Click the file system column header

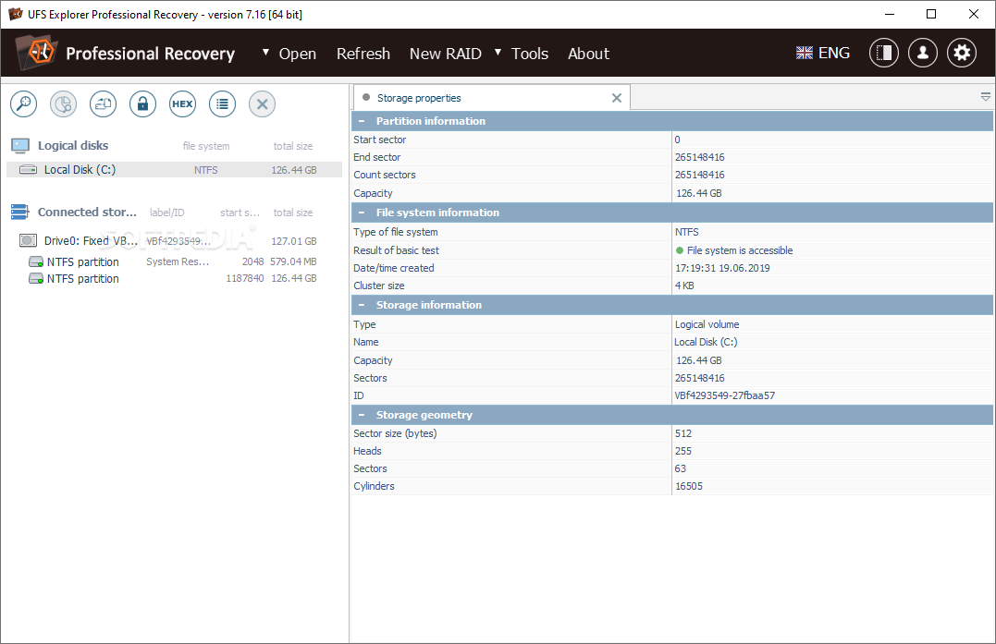click(206, 146)
